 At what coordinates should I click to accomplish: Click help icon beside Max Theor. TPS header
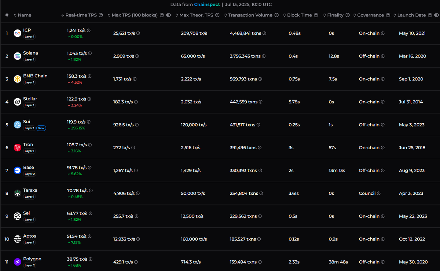pos(217,15)
